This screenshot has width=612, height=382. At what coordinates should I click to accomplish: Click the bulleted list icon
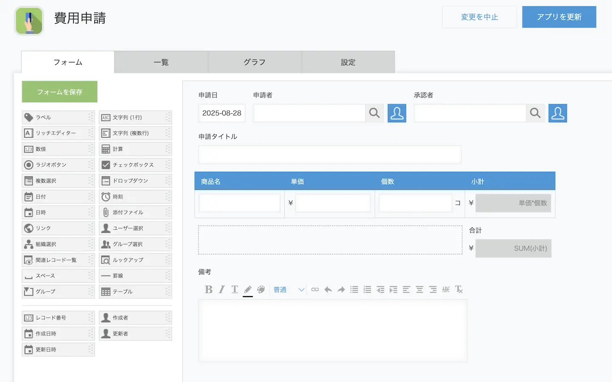pyautogui.click(x=354, y=289)
